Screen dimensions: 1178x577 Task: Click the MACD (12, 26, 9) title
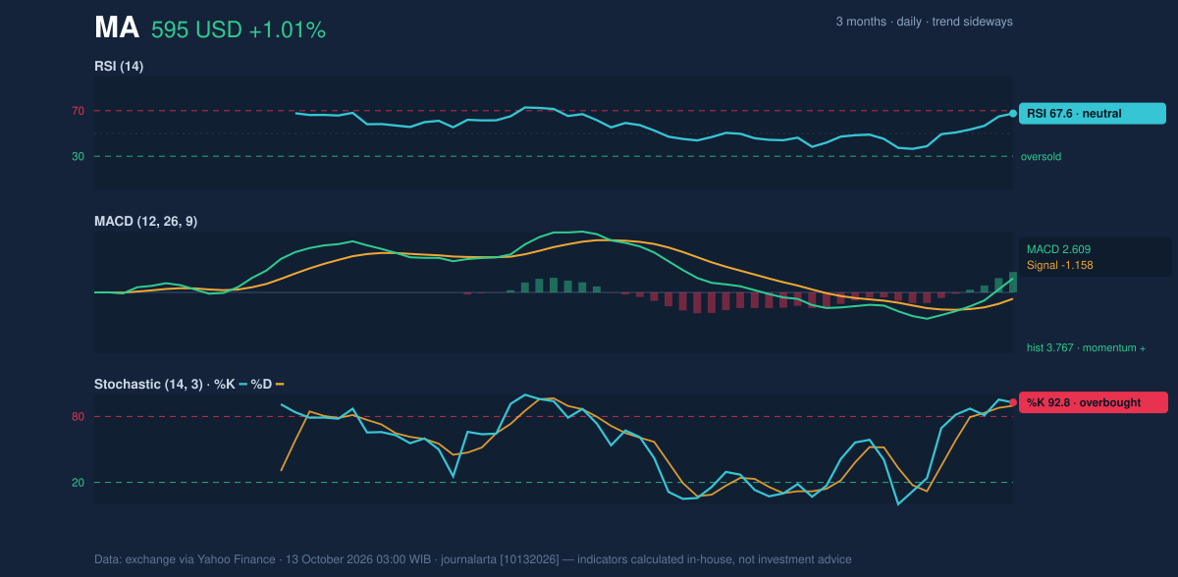coord(145,222)
